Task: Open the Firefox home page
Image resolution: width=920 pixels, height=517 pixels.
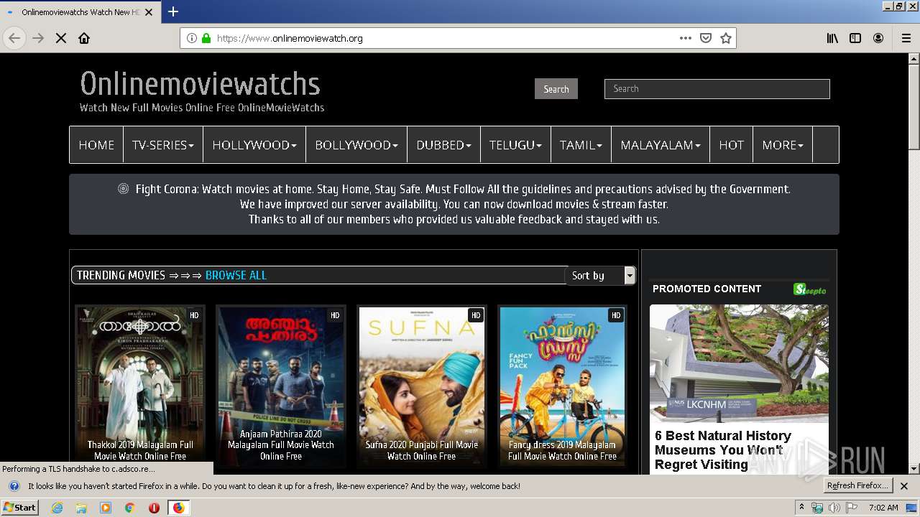Action: (84, 38)
